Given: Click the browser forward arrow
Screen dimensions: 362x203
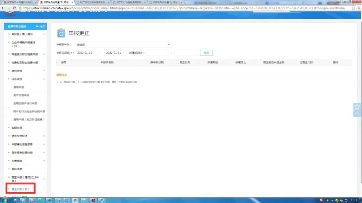Looking at the screenshot, I should [8, 8].
